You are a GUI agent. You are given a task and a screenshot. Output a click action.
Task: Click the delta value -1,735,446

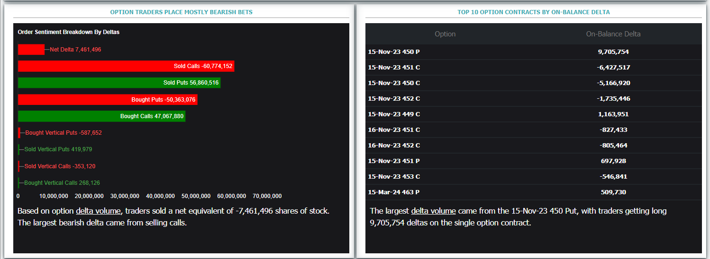coord(613,99)
